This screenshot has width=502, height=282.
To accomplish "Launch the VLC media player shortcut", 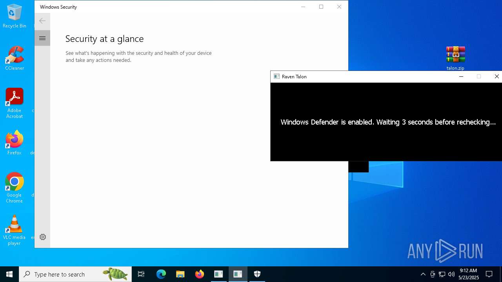I will (15, 230).
